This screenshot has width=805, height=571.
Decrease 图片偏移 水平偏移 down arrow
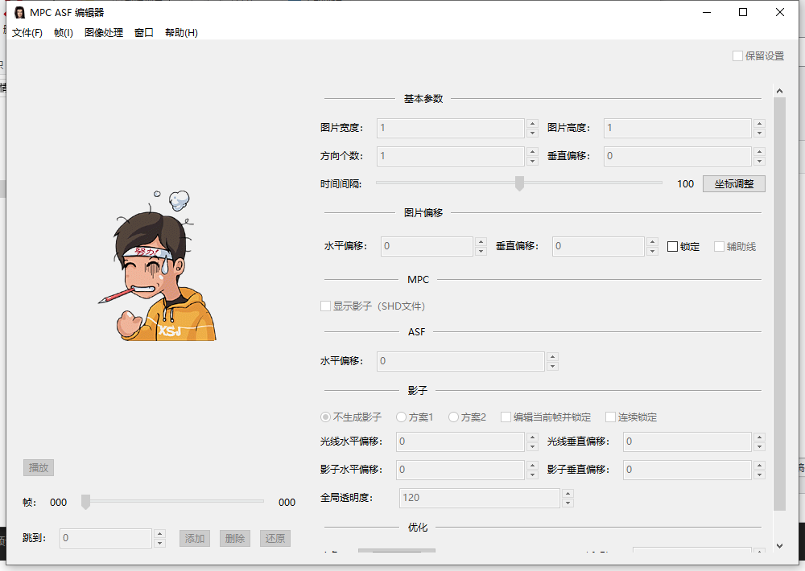click(481, 252)
